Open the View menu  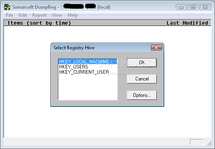pos(57,15)
